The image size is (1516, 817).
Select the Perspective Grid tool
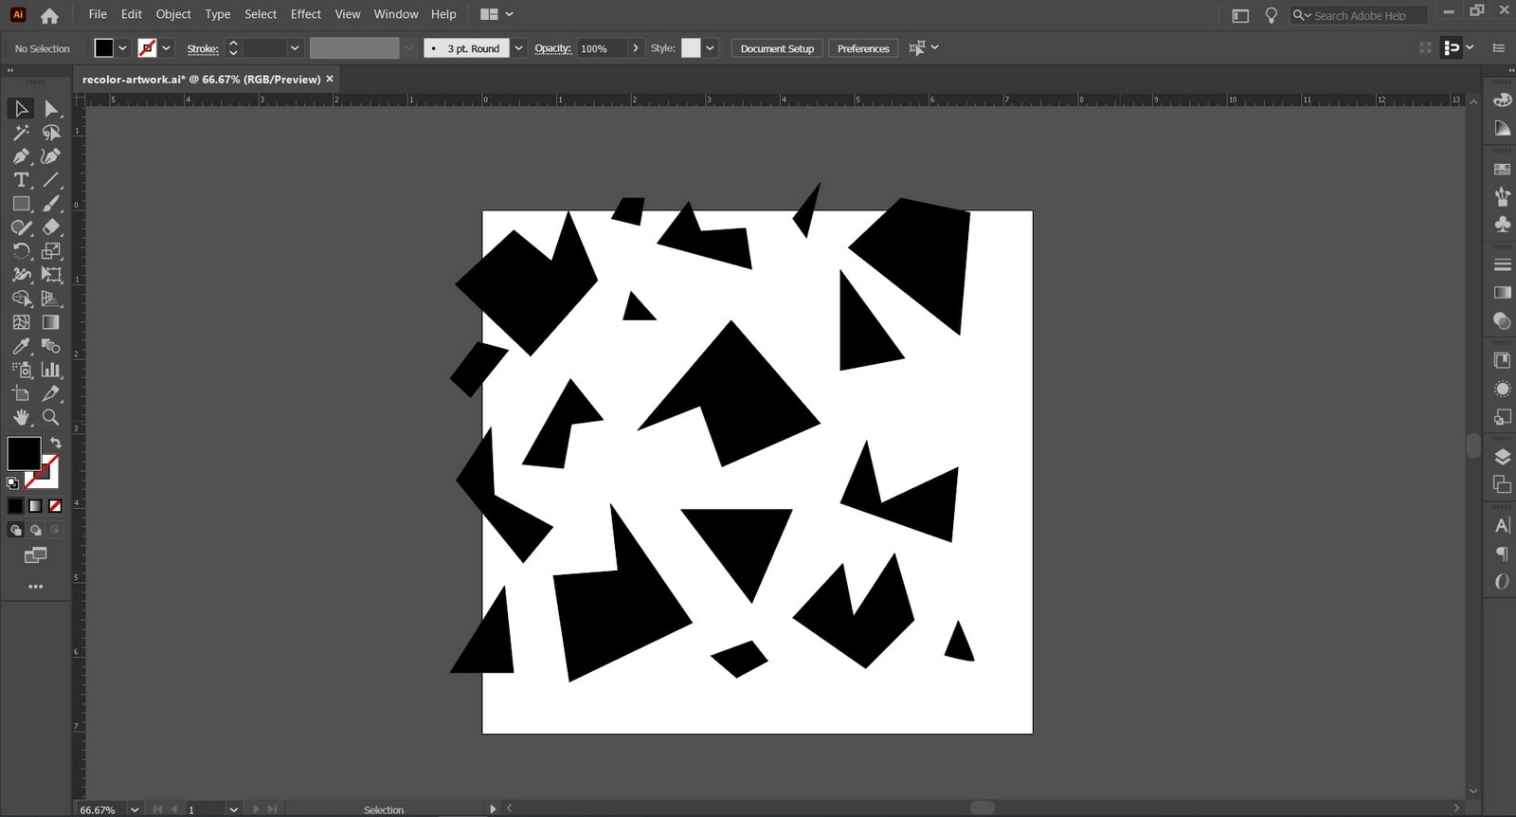(x=51, y=299)
